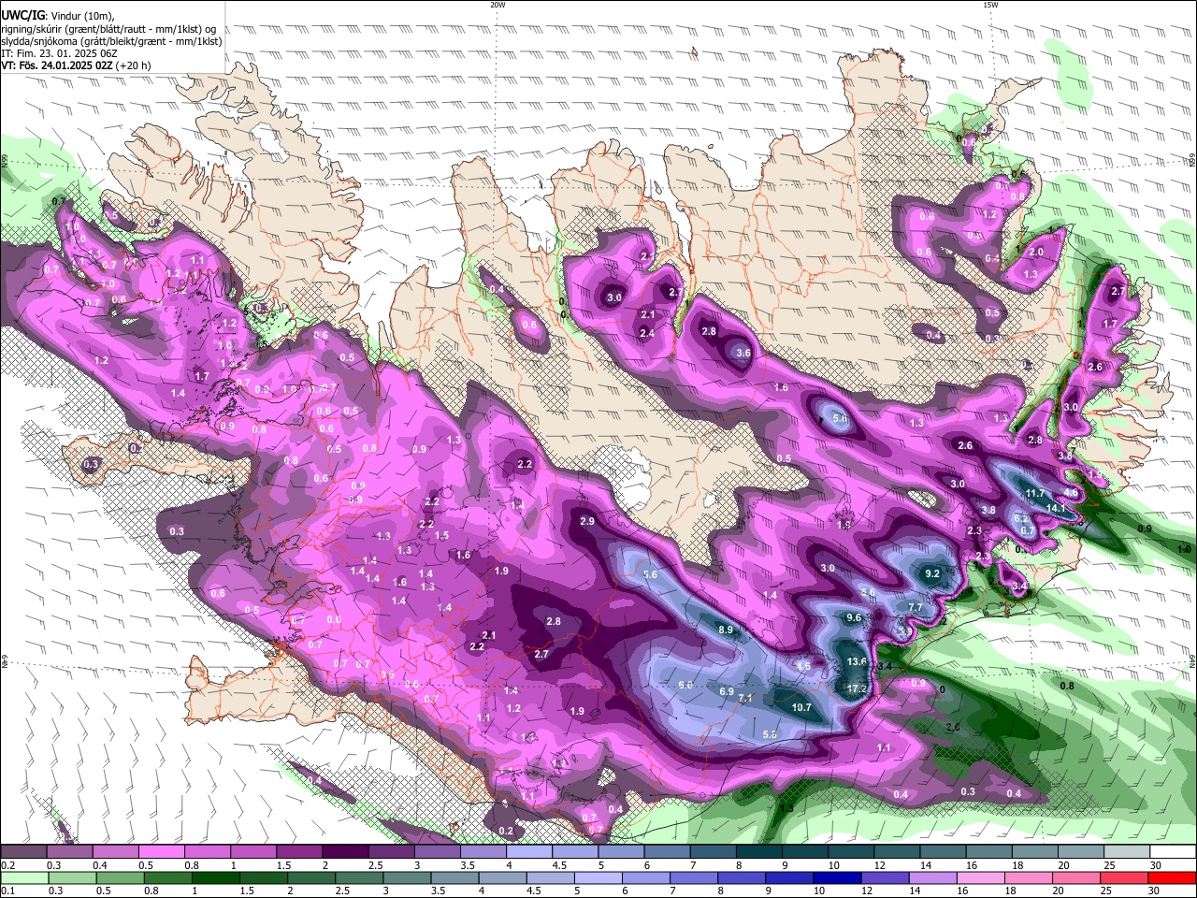Screen dimensions: 1197x898
Task: Select the 9.2 value on the map
Action: pyautogui.click(x=931, y=572)
